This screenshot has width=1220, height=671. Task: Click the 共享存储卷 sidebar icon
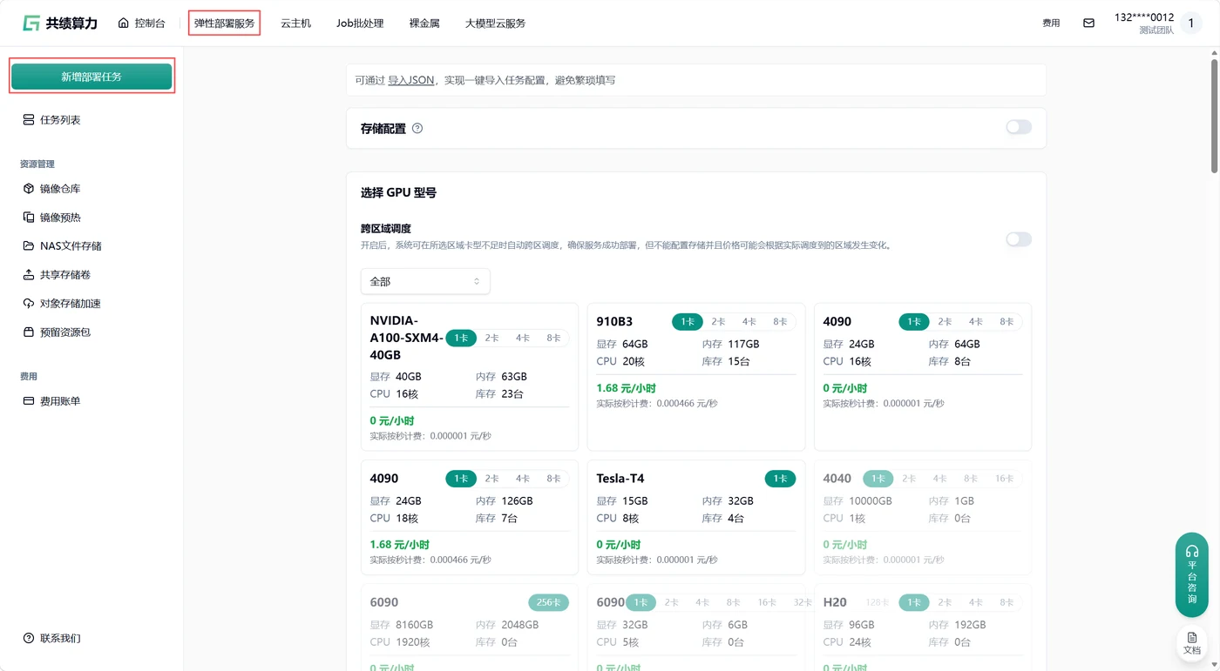click(29, 275)
